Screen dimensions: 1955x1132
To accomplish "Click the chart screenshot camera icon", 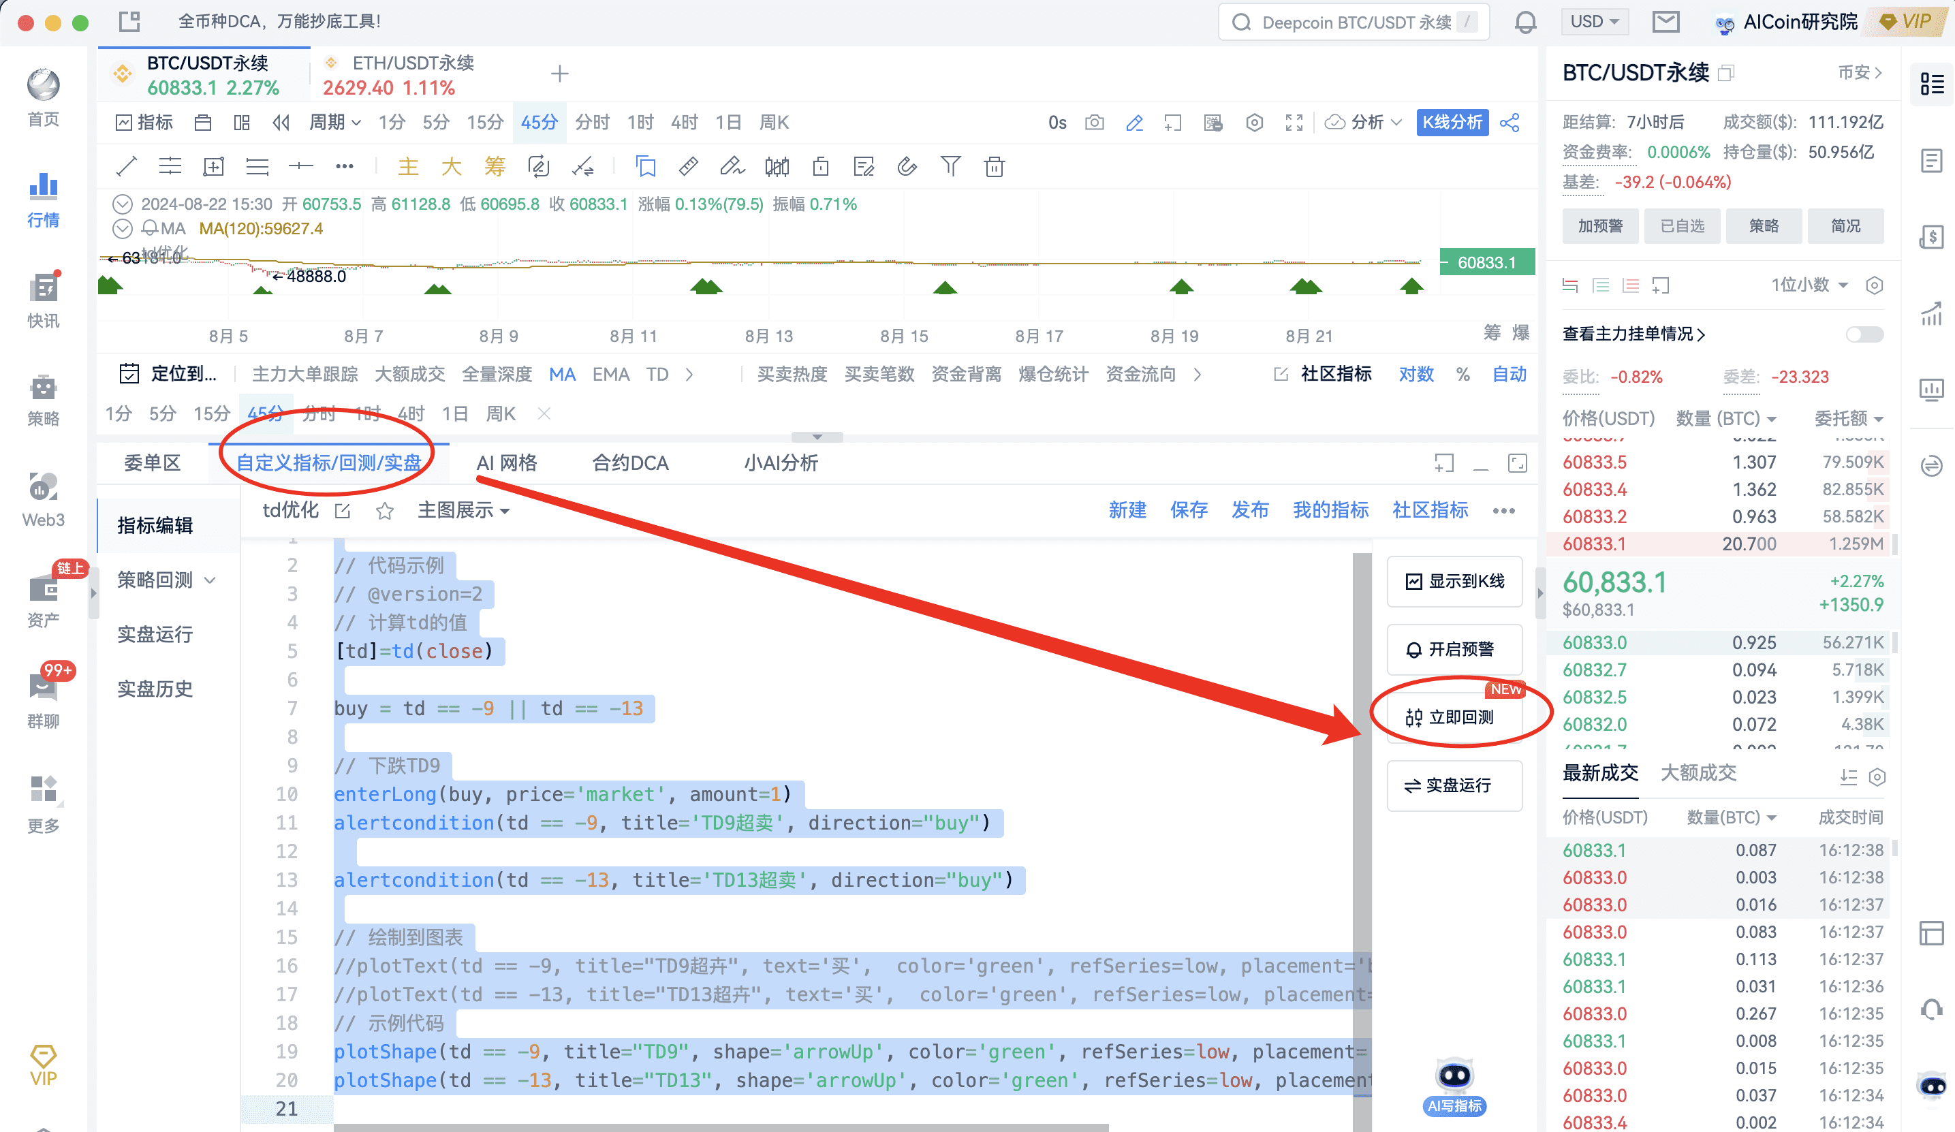I will [1095, 123].
